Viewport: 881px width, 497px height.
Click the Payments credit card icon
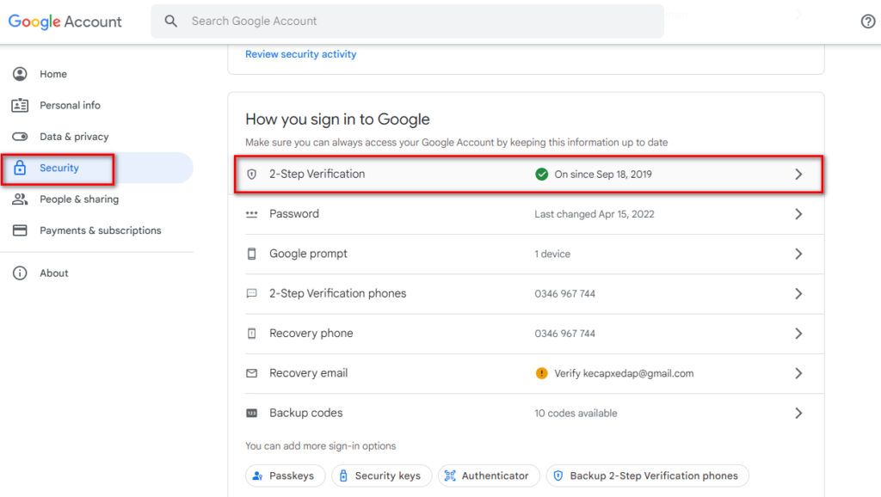click(20, 230)
